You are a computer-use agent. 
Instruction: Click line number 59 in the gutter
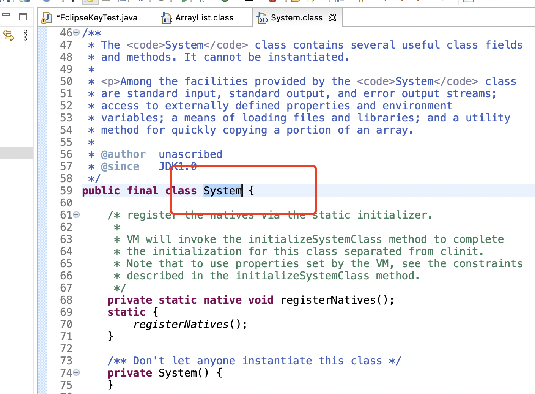click(x=66, y=191)
